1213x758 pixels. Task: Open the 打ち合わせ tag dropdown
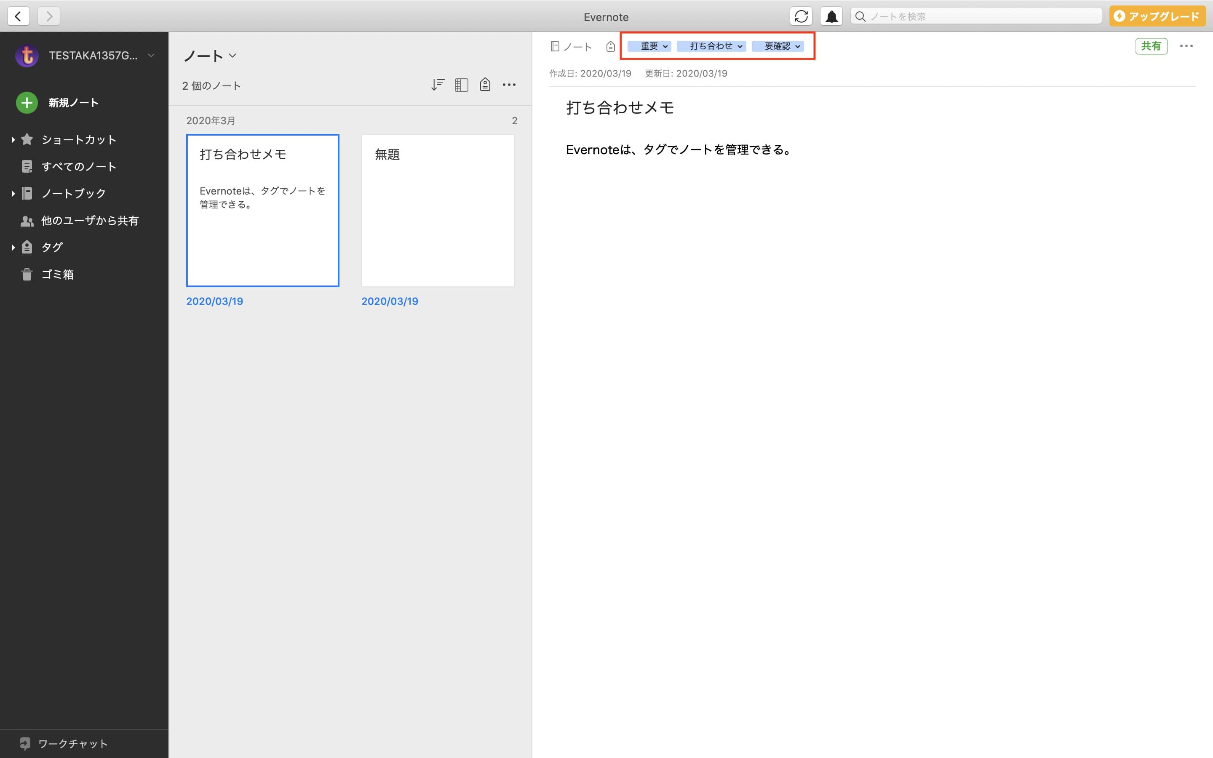pos(711,46)
